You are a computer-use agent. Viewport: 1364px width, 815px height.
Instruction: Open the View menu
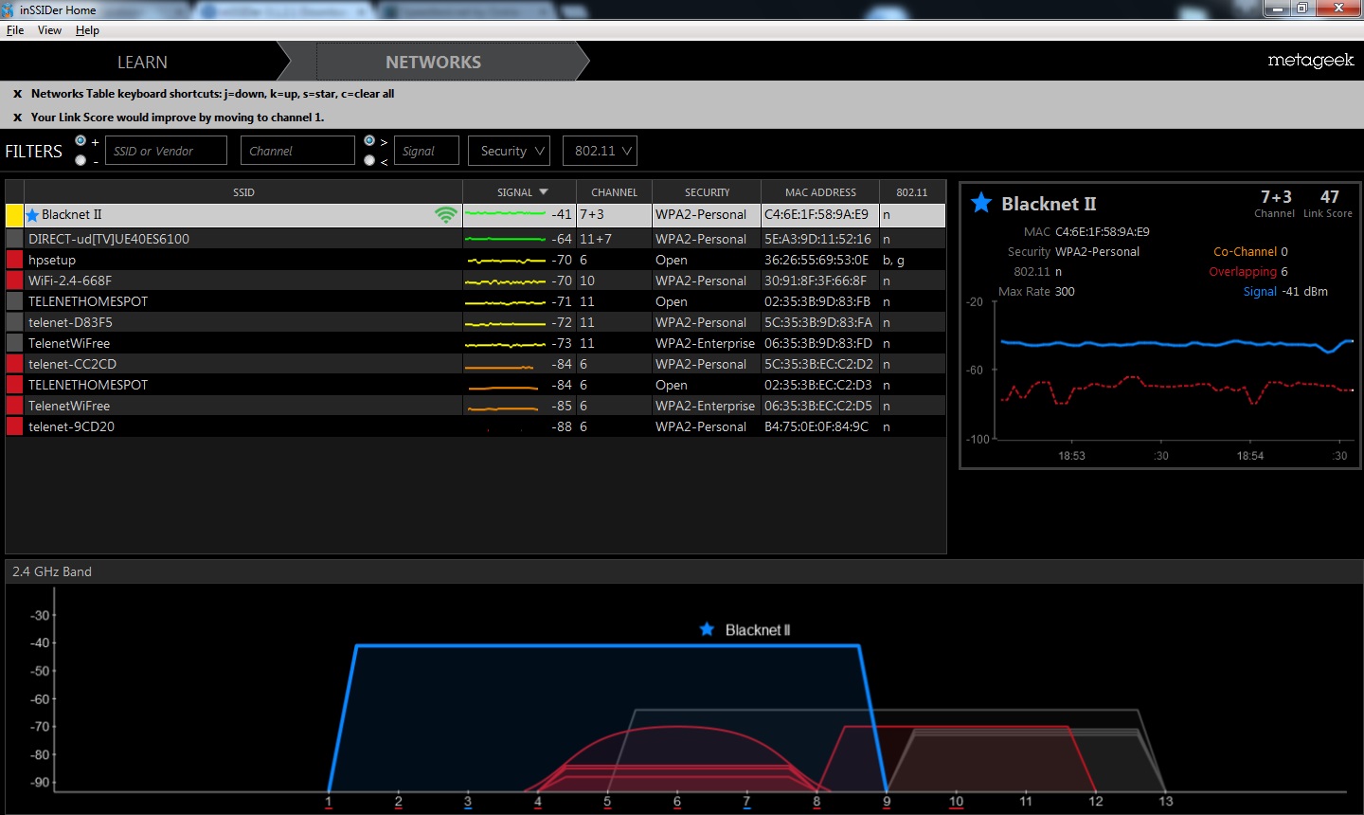[x=49, y=30]
